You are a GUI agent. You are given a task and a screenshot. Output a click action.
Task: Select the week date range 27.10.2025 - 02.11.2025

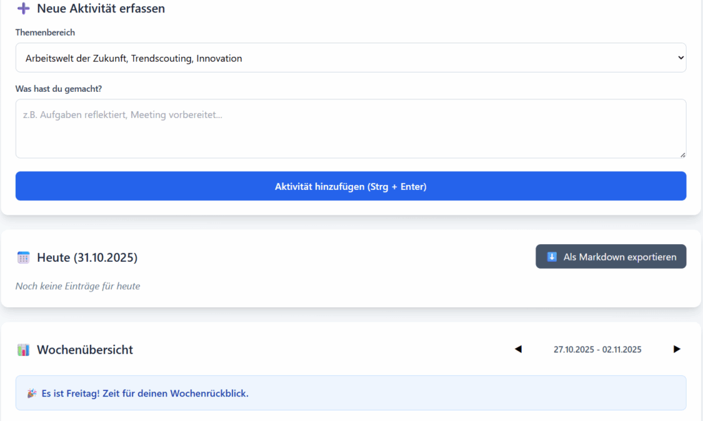tap(597, 350)
